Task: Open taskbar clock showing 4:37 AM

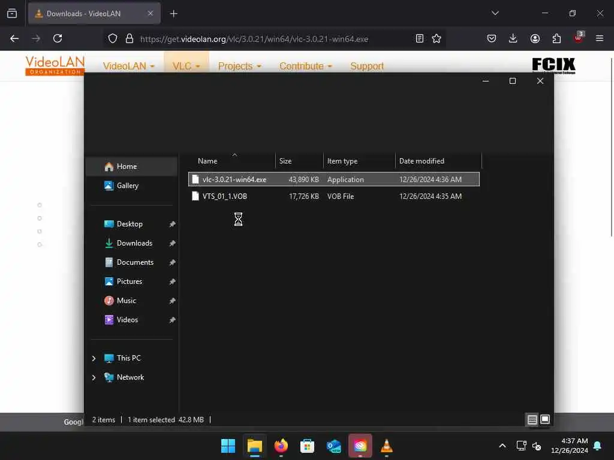Action: [569, 446]
